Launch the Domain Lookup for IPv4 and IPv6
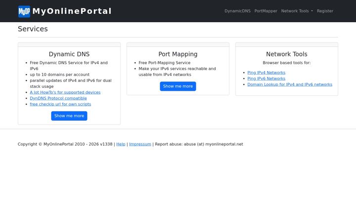This screenshot has height=222, width=356. click(290, 84)
